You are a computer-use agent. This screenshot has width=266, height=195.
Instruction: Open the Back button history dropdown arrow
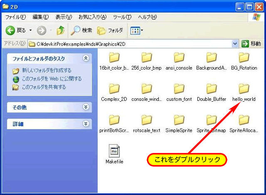[x=30, y=30]
